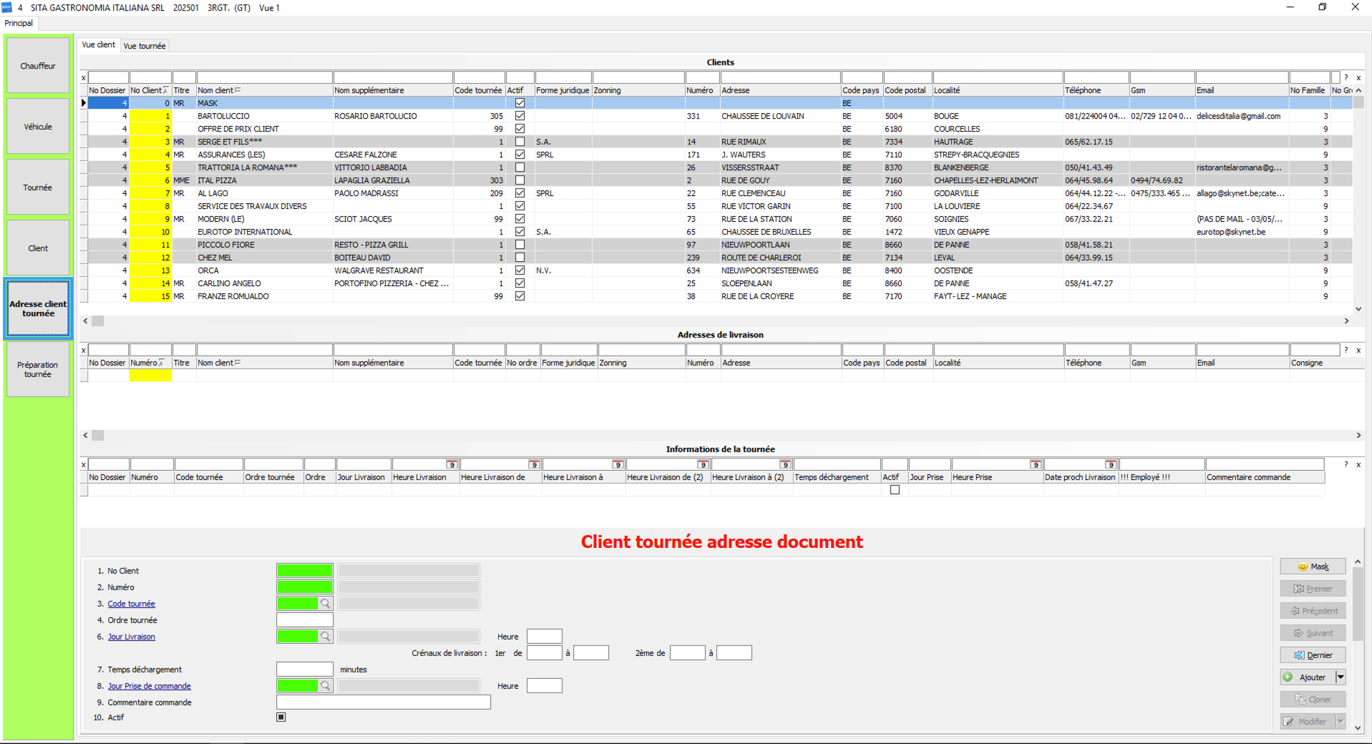Viewport: 1372px width, 744px height.
Task: Click Adresses de livraison horizontal scroll right arrow
Action: click(1358, 436)
